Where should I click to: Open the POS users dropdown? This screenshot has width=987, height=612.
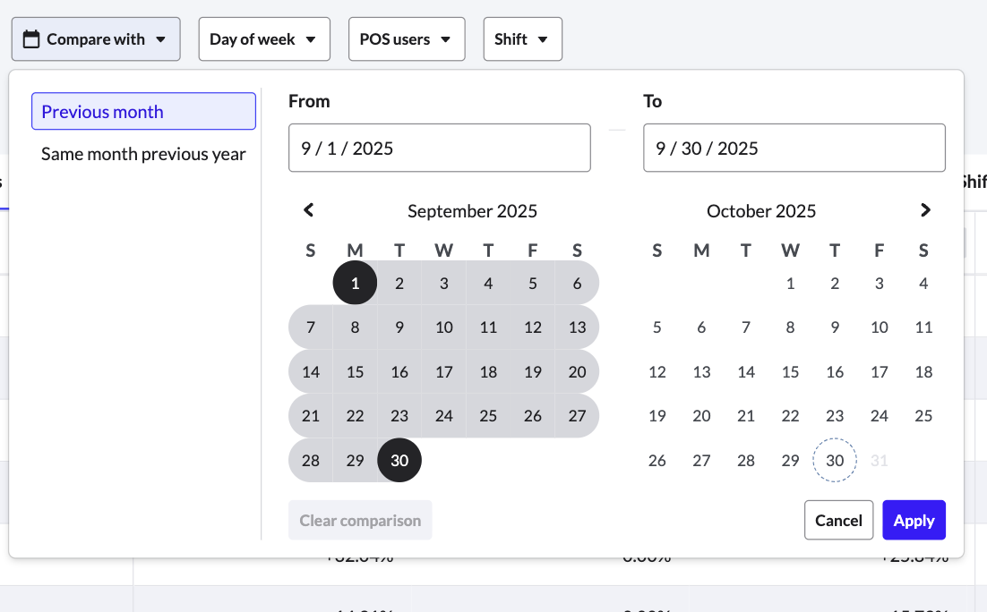[406, 38]
